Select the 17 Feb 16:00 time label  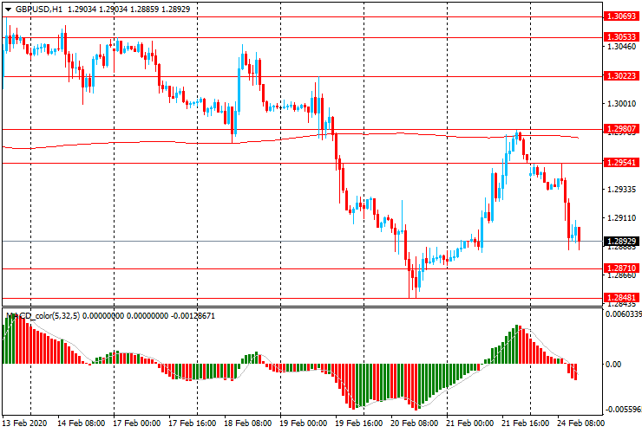coord(193,423)
